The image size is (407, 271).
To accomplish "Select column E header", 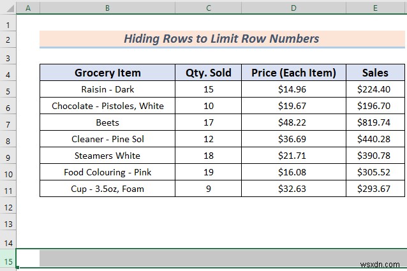I will [x=375, y=8].
